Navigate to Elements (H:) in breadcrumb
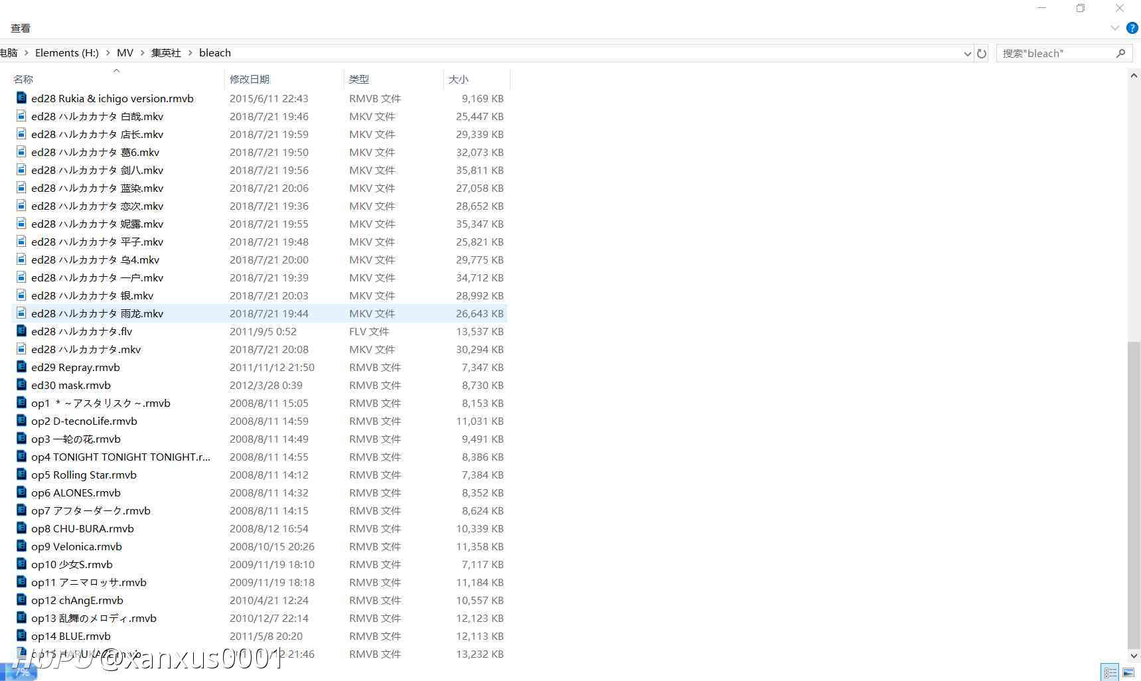This screenshot has height=681, width=1141. coord(67,53)
